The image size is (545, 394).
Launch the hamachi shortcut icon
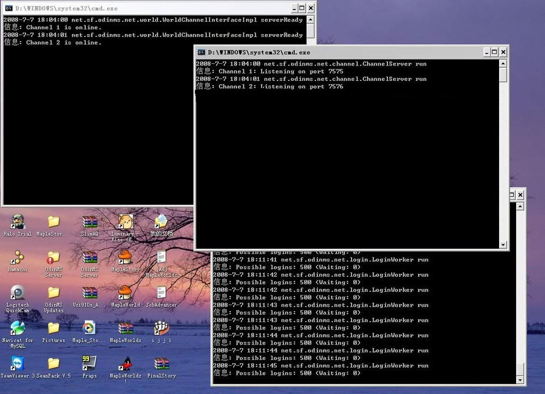click(18, 258)
